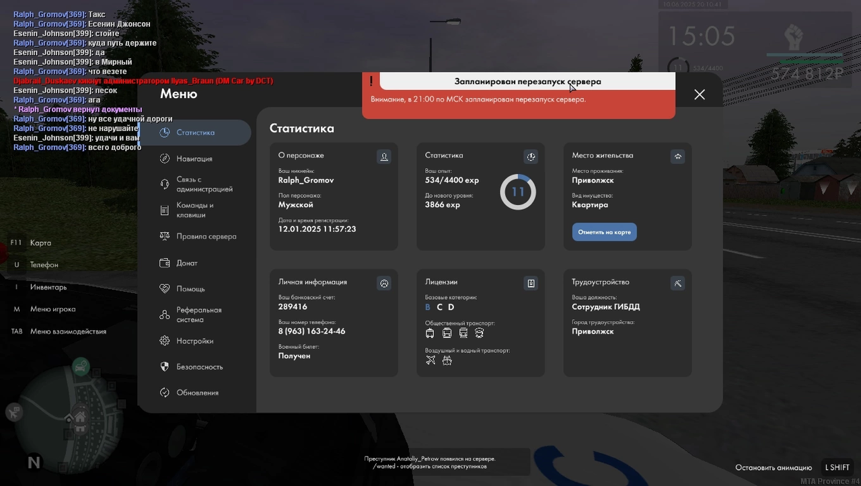861x486 pixels.
Task: Click the D license category
Action: tap(451, 307)
